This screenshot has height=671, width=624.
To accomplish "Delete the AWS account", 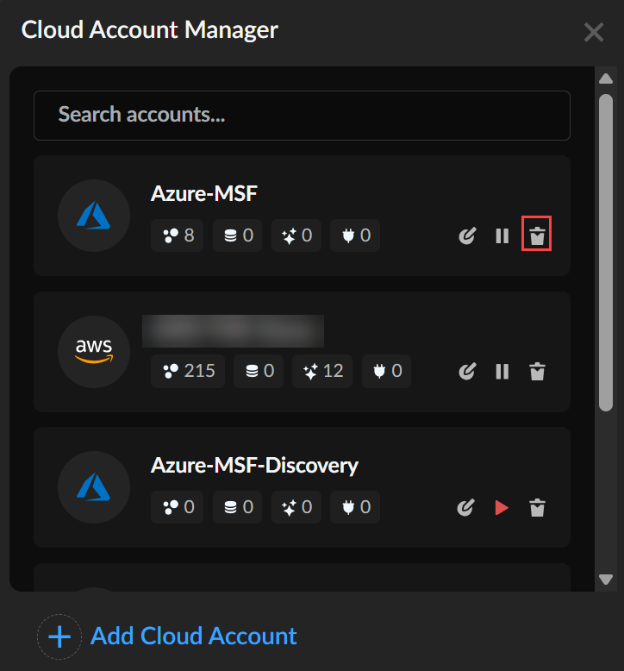I will coord(537,372).
